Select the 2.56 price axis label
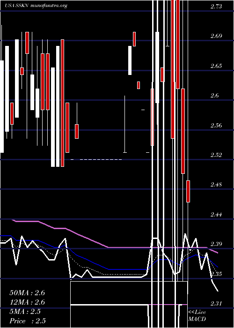The image size is (234, 328). point(216,126)
